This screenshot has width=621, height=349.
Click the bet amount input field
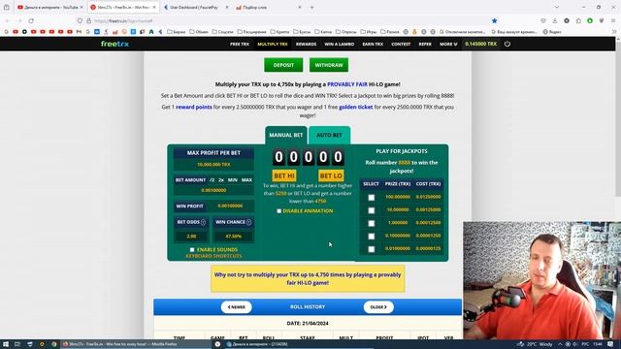pos(213,190)
